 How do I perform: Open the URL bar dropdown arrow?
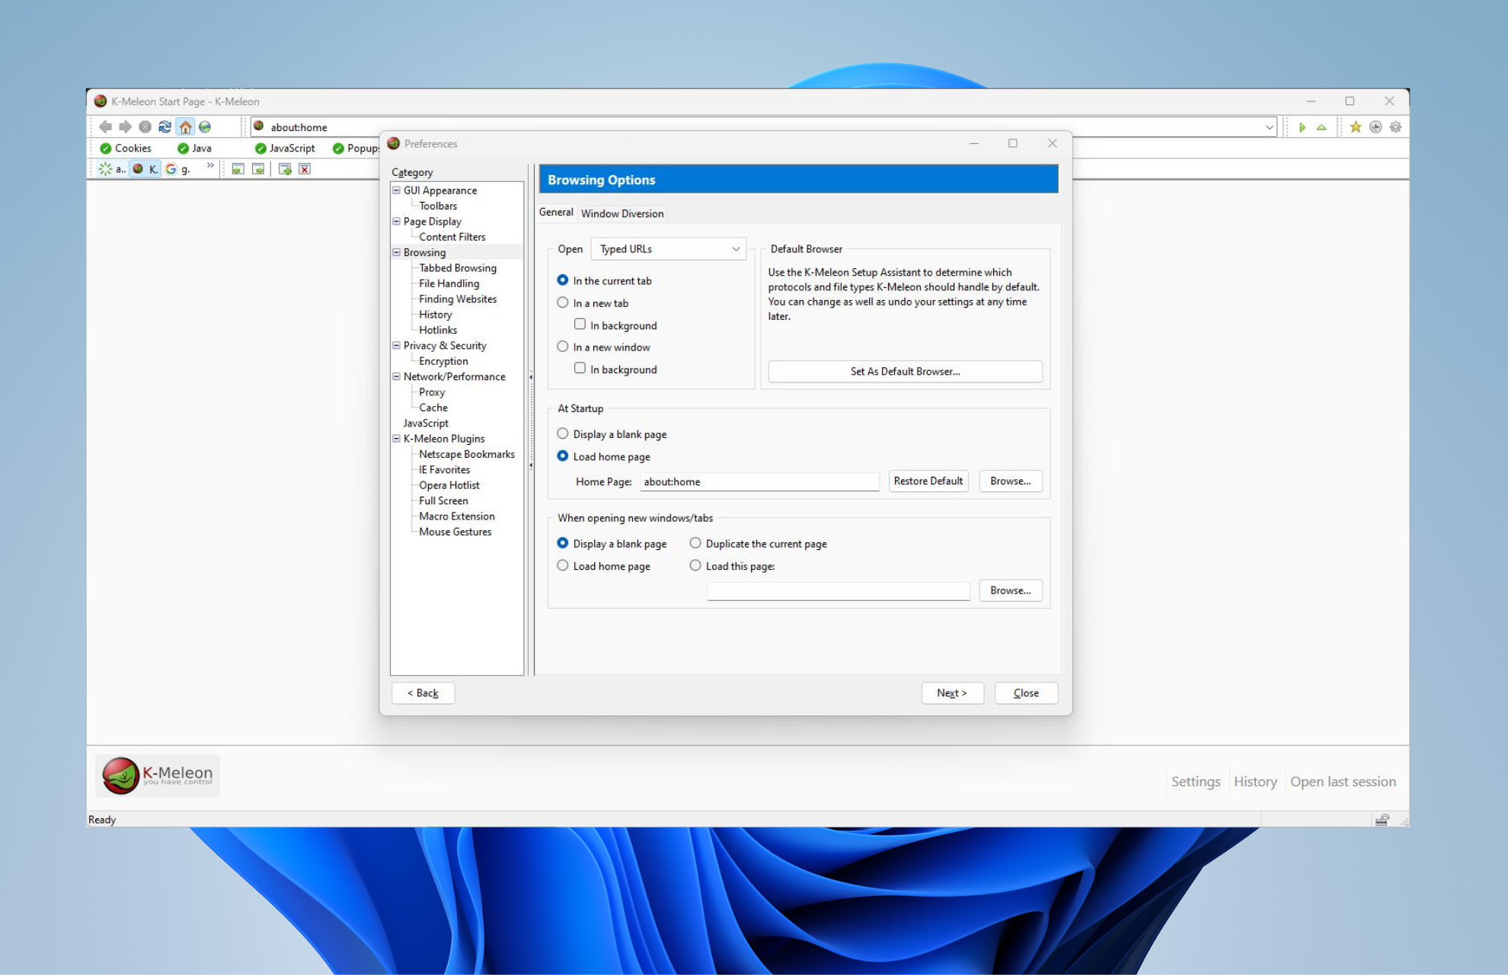[1270, 127]
